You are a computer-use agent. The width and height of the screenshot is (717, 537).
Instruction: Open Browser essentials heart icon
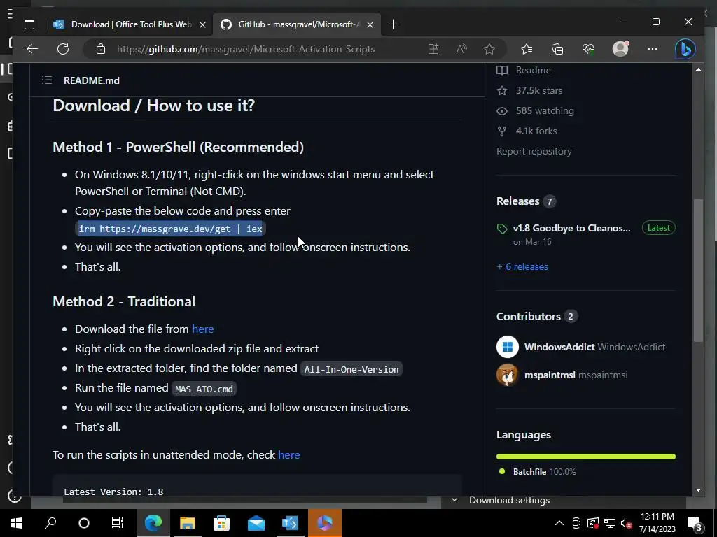coord(588,49)
